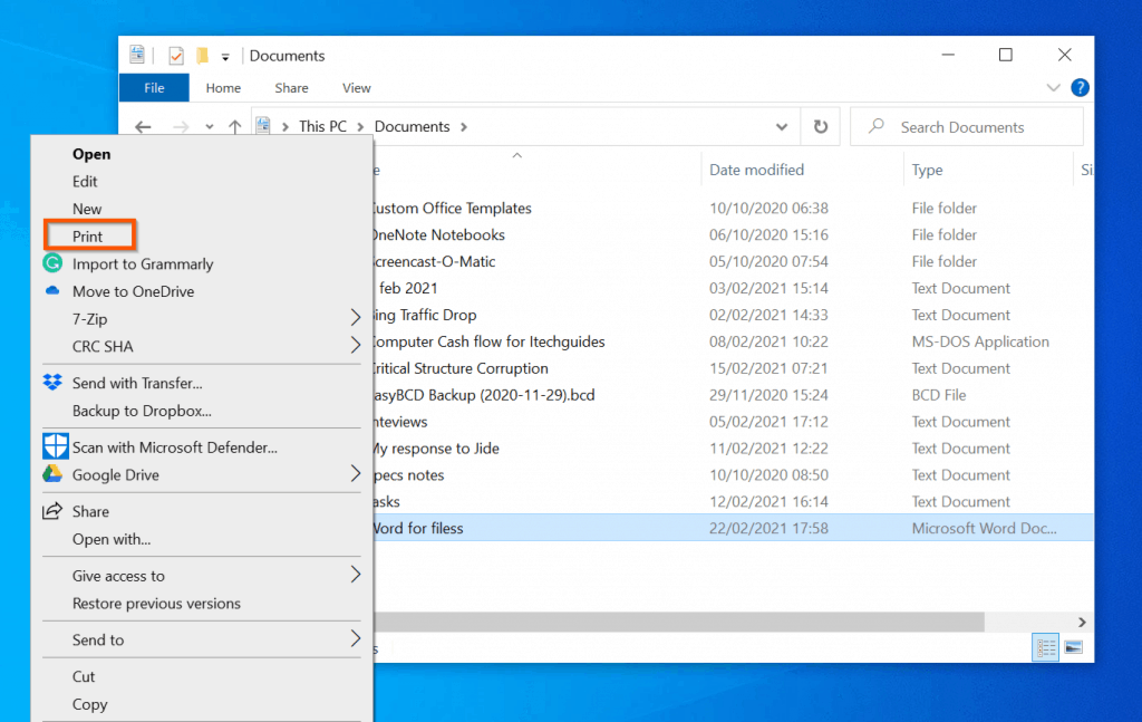Click the Google Drive triangle icon
Screen dimensions: 1142x722
coord(52,474)
